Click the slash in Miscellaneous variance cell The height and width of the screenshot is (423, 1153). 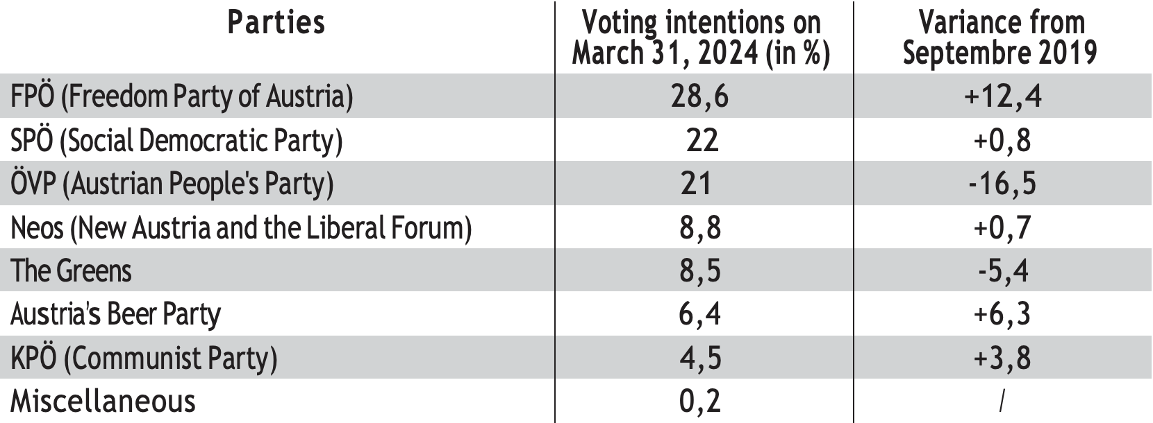tap(1002, 402)
